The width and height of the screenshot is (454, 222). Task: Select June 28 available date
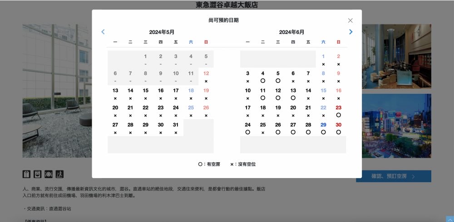point(308,128)
